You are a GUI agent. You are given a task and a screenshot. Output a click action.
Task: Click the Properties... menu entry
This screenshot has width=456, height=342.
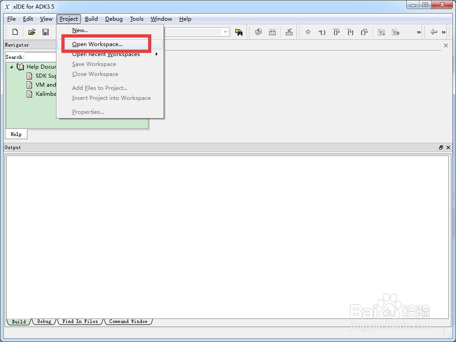[x=110, y=112]
